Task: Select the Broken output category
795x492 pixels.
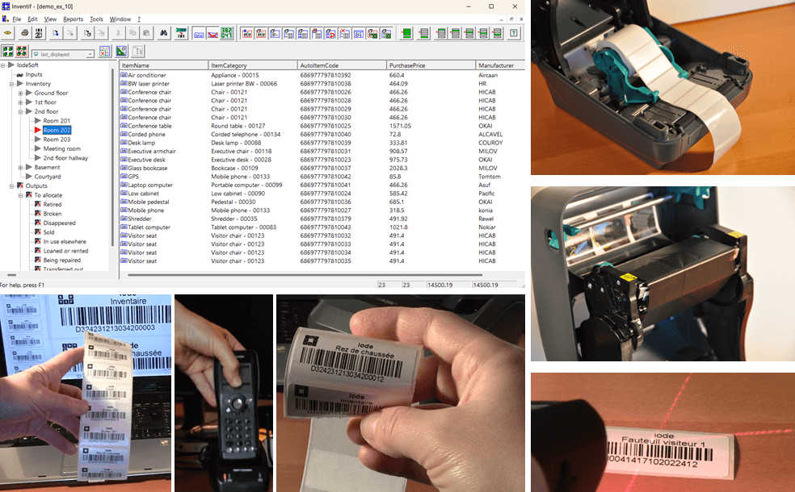Action: (53, 214)
